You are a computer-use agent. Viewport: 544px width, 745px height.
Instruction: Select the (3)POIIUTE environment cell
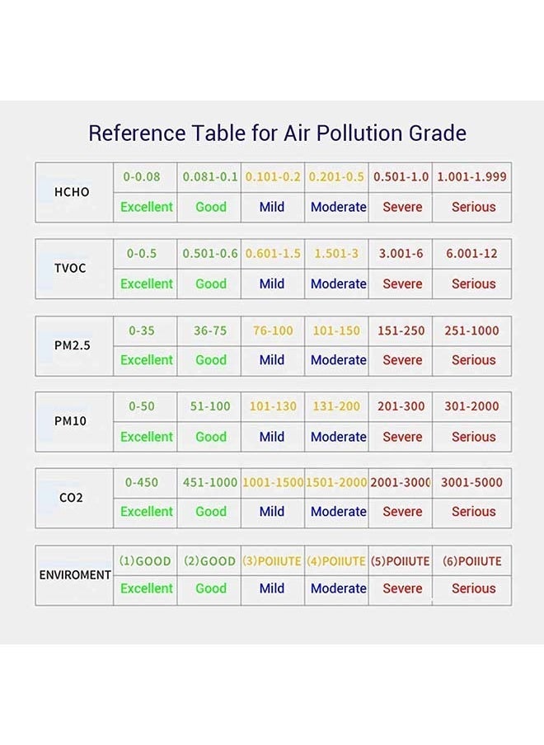[273, 561]
